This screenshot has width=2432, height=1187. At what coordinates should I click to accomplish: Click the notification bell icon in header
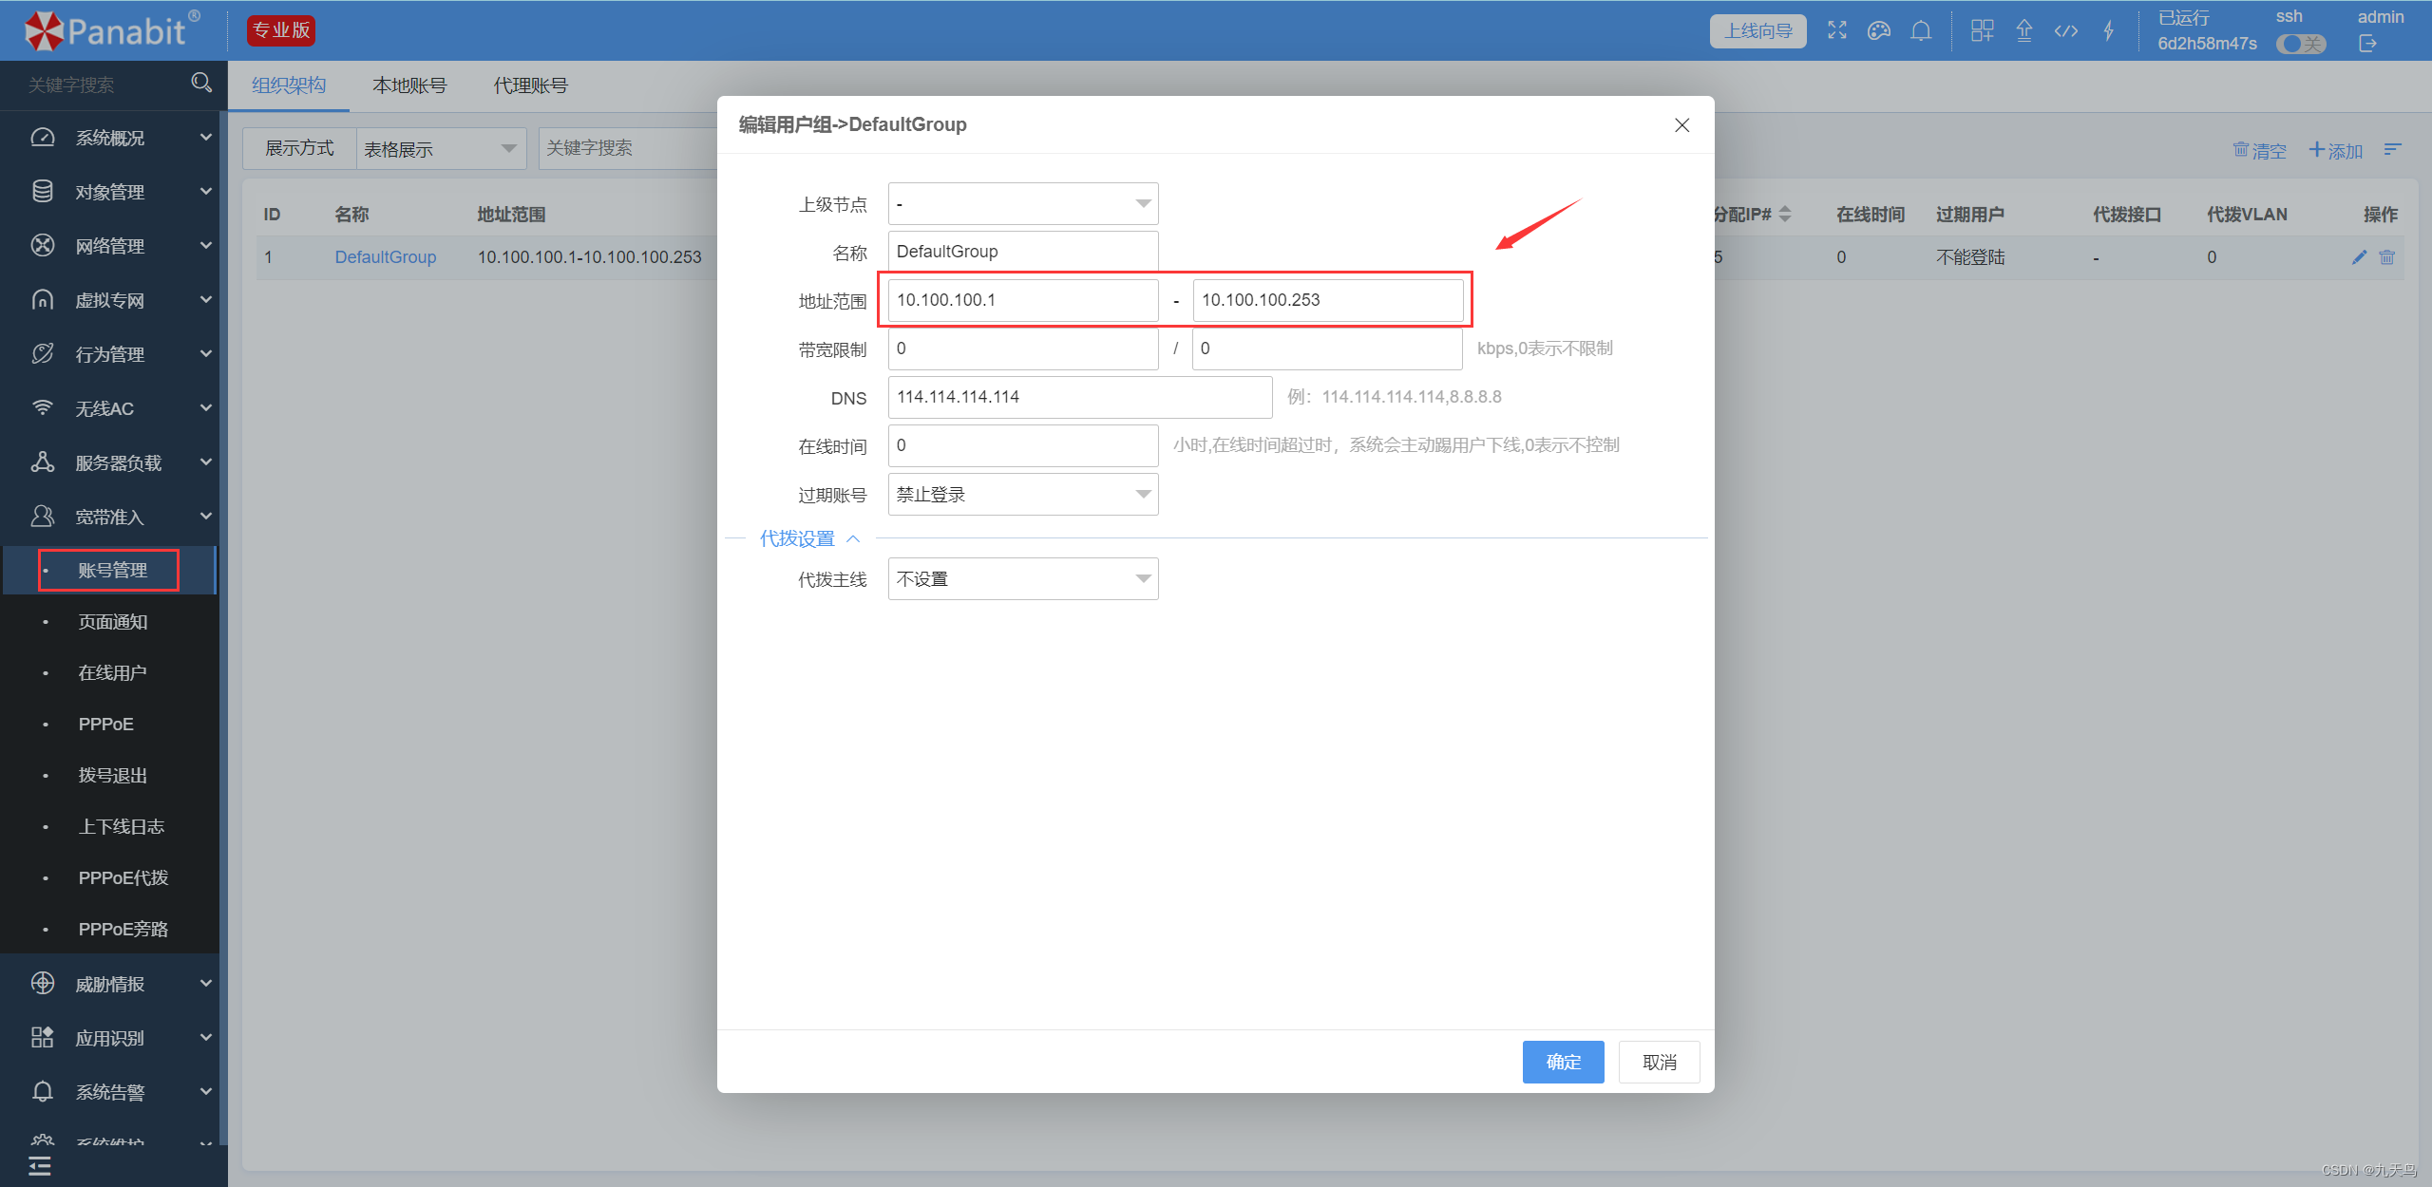tap(1921, 30)
